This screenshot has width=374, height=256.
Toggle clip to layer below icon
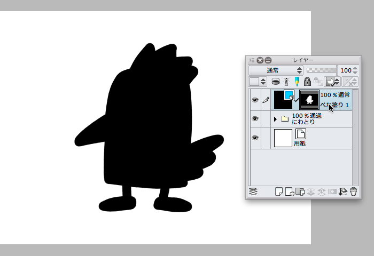click(276, 82)
